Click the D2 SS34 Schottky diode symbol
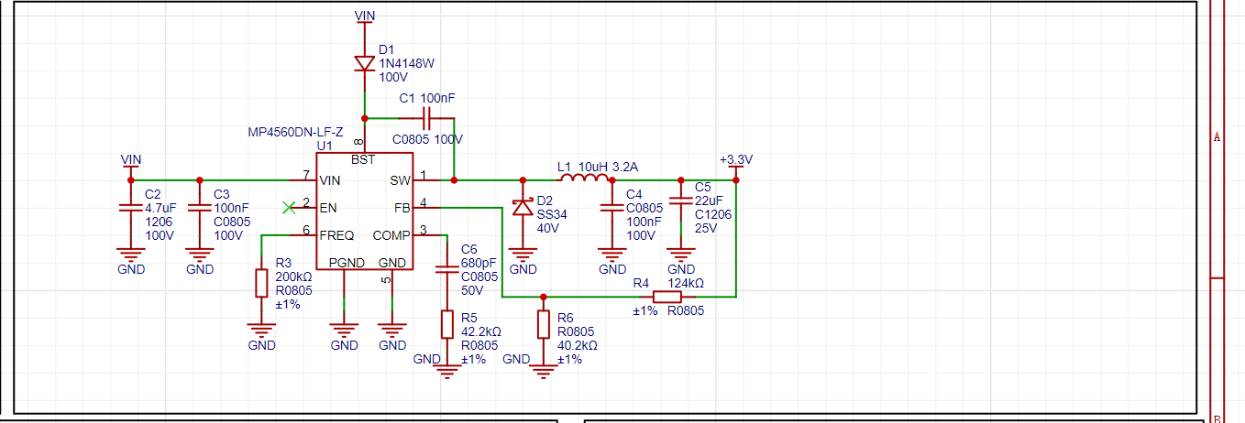Image resolution: width=1245 pixels, height=423 pixels. (523, 208)
